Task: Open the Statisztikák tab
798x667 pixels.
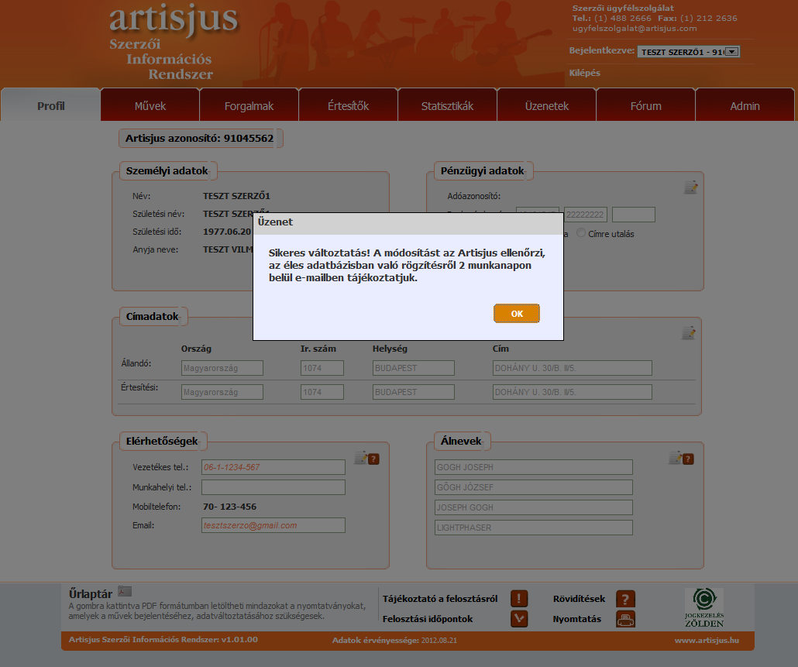Action: 447,106
